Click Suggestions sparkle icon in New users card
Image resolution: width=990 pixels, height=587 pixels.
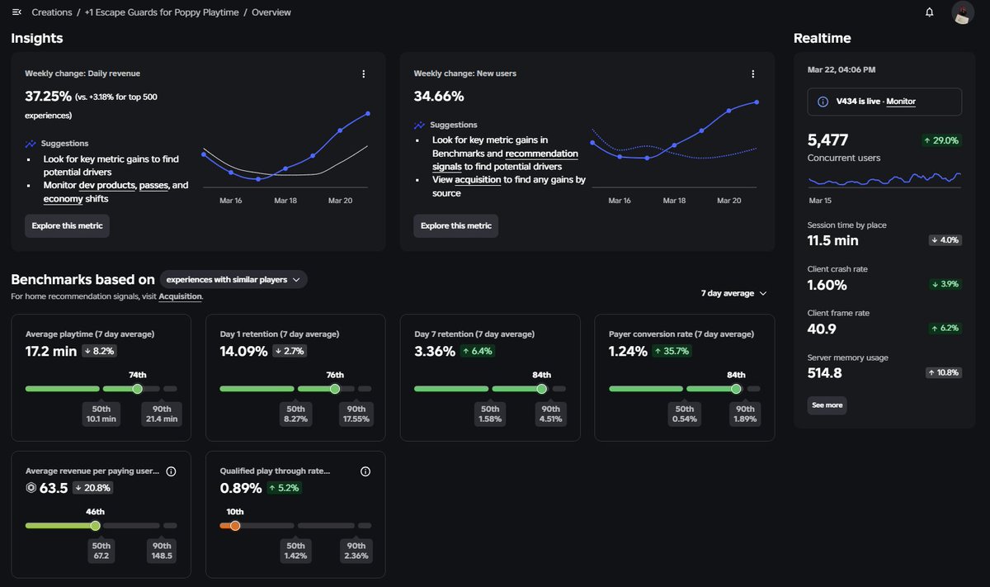[x=420, y=125]
